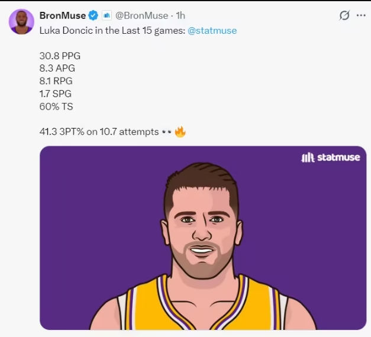Screen dimensions: 371x337
Task: Expand the three-dot More options menu
Action: click(360, 15)
